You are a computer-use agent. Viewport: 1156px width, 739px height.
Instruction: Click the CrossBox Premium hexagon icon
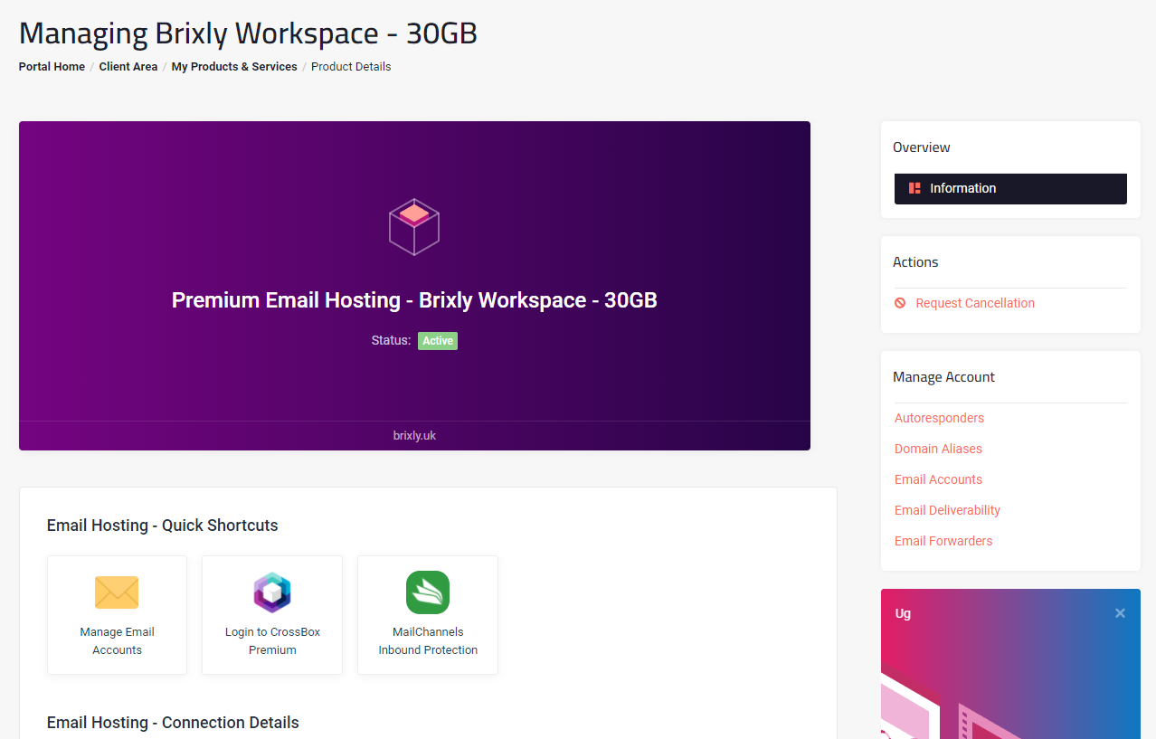(x=272, y=592)
